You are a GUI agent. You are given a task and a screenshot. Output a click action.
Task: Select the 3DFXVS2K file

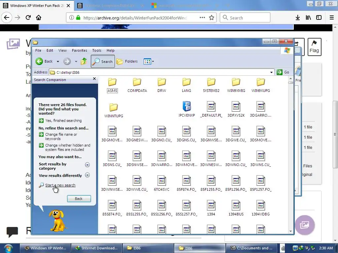pyautogui.click(x=236, y=109)
